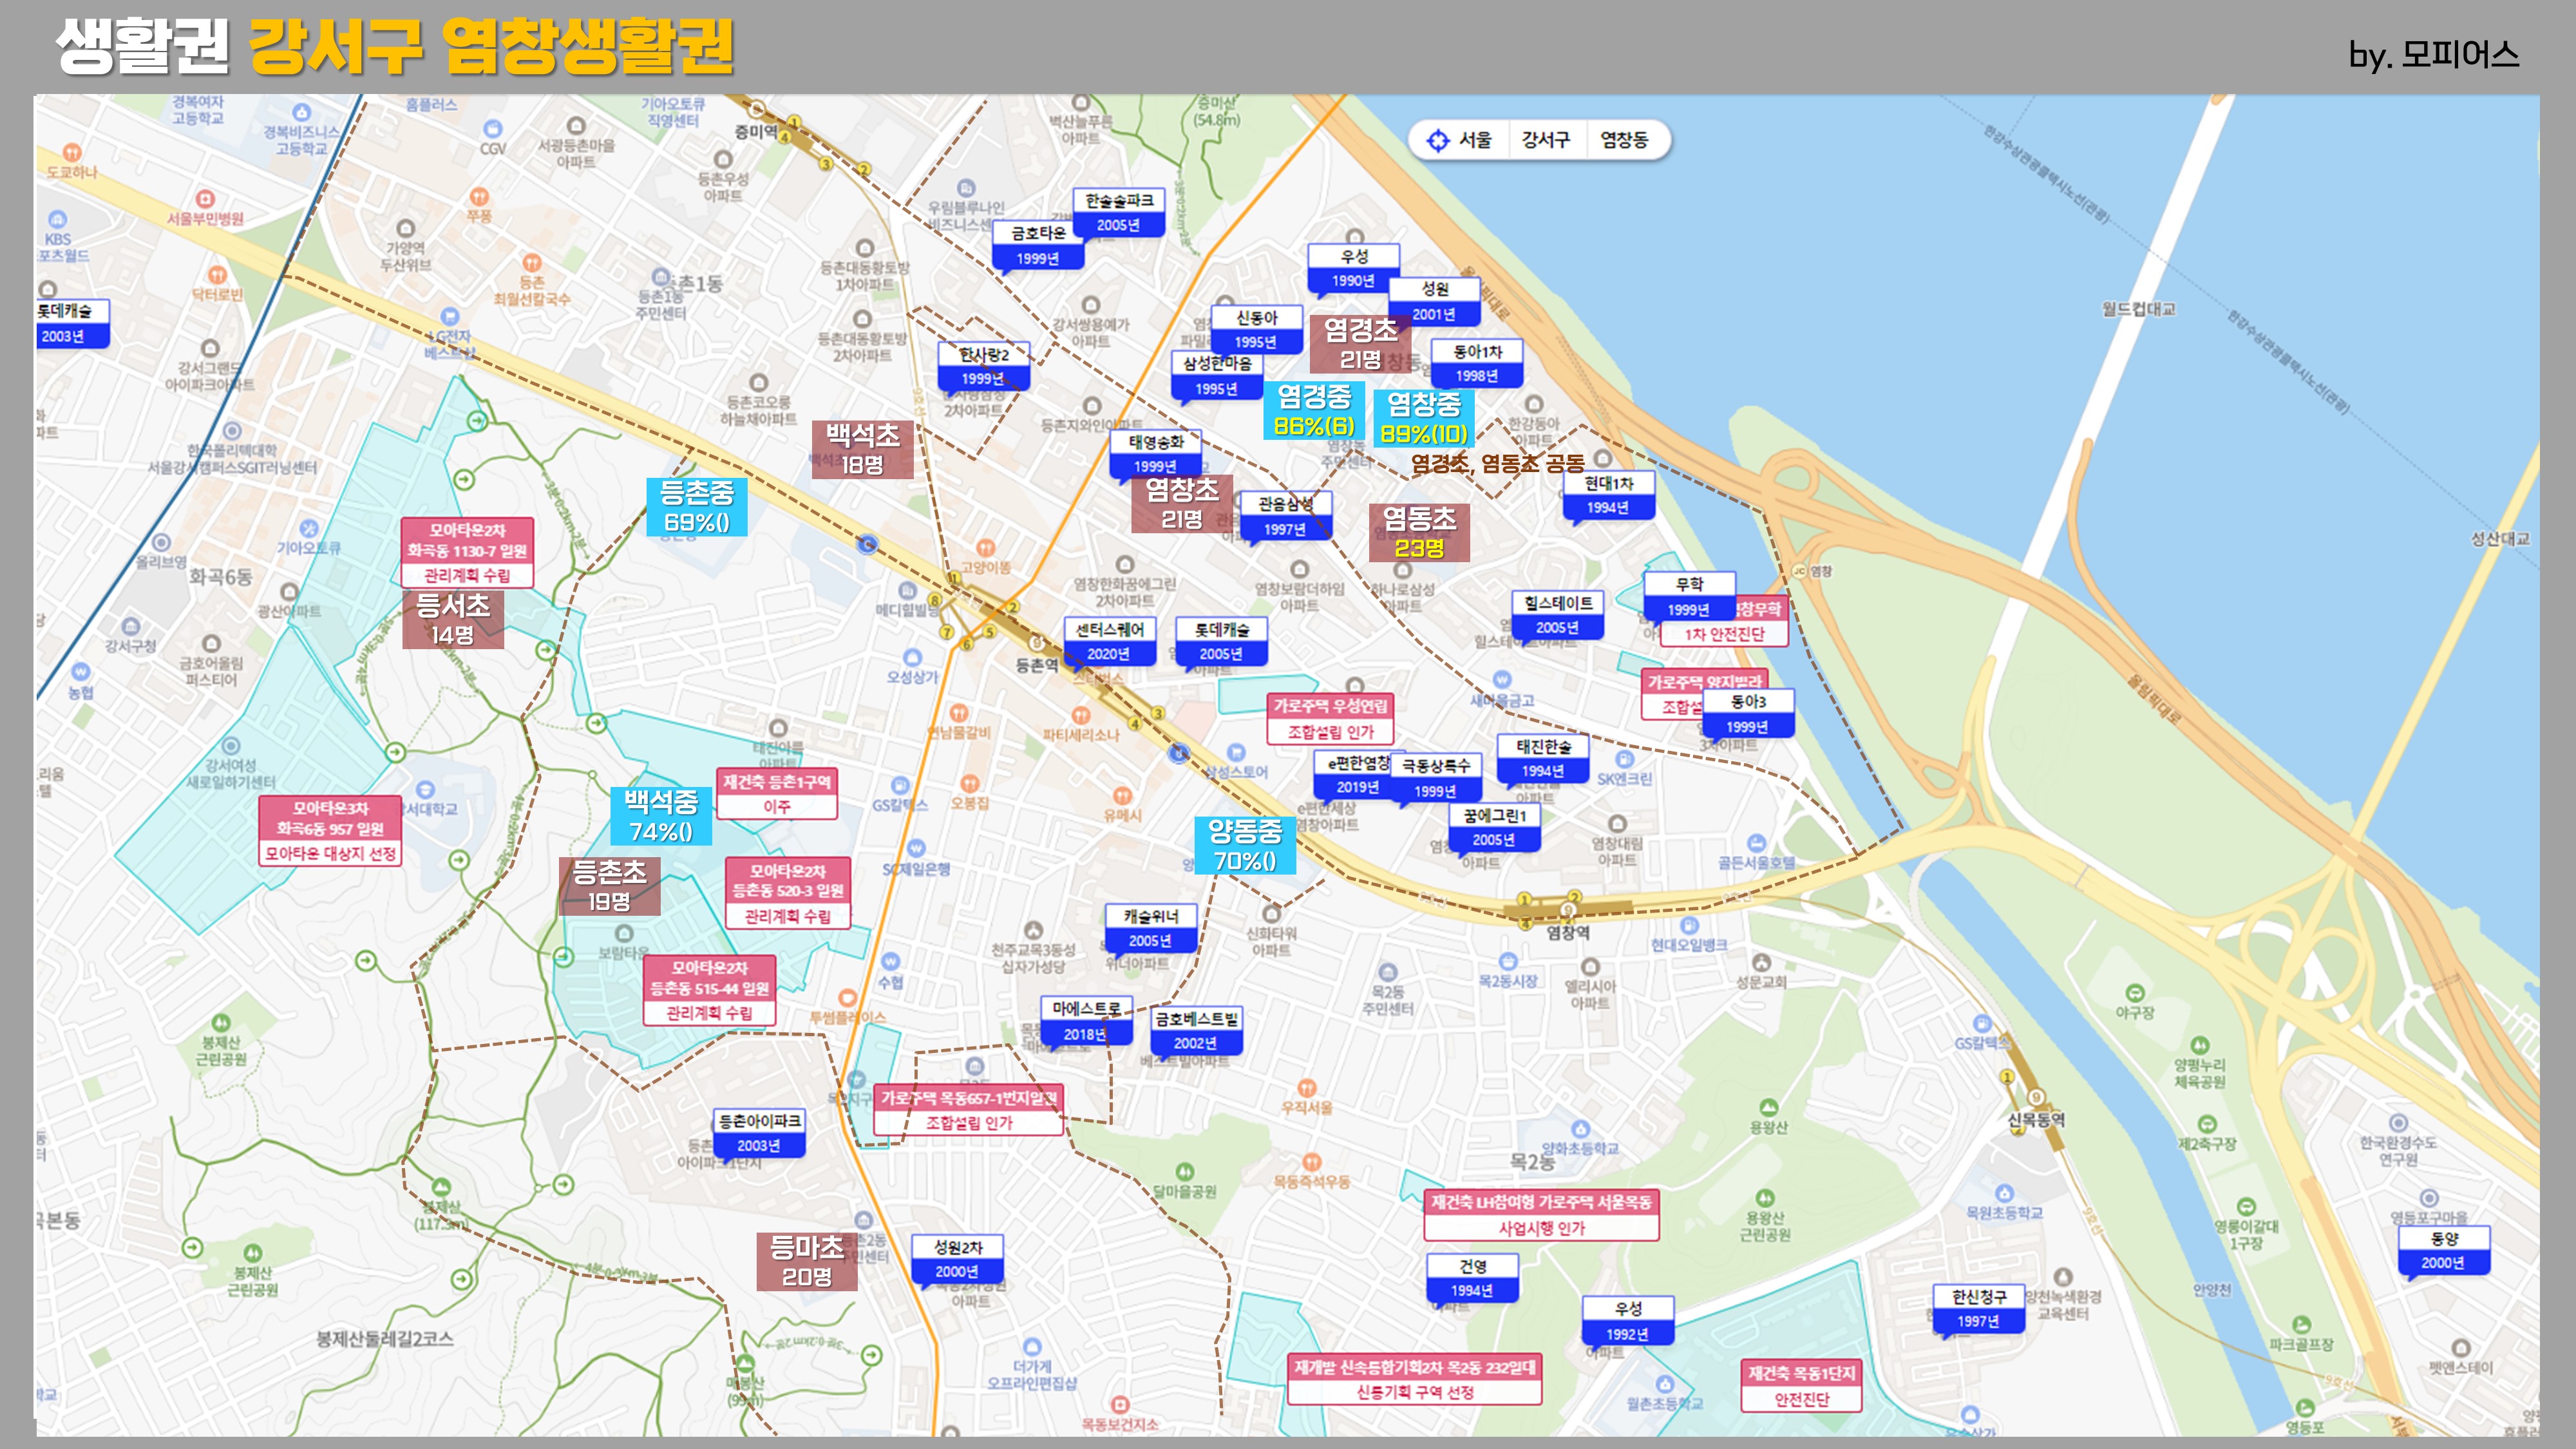Click the 골든서울호텔 map marker icon
2576x1449 pixels.
point(1756,843)
